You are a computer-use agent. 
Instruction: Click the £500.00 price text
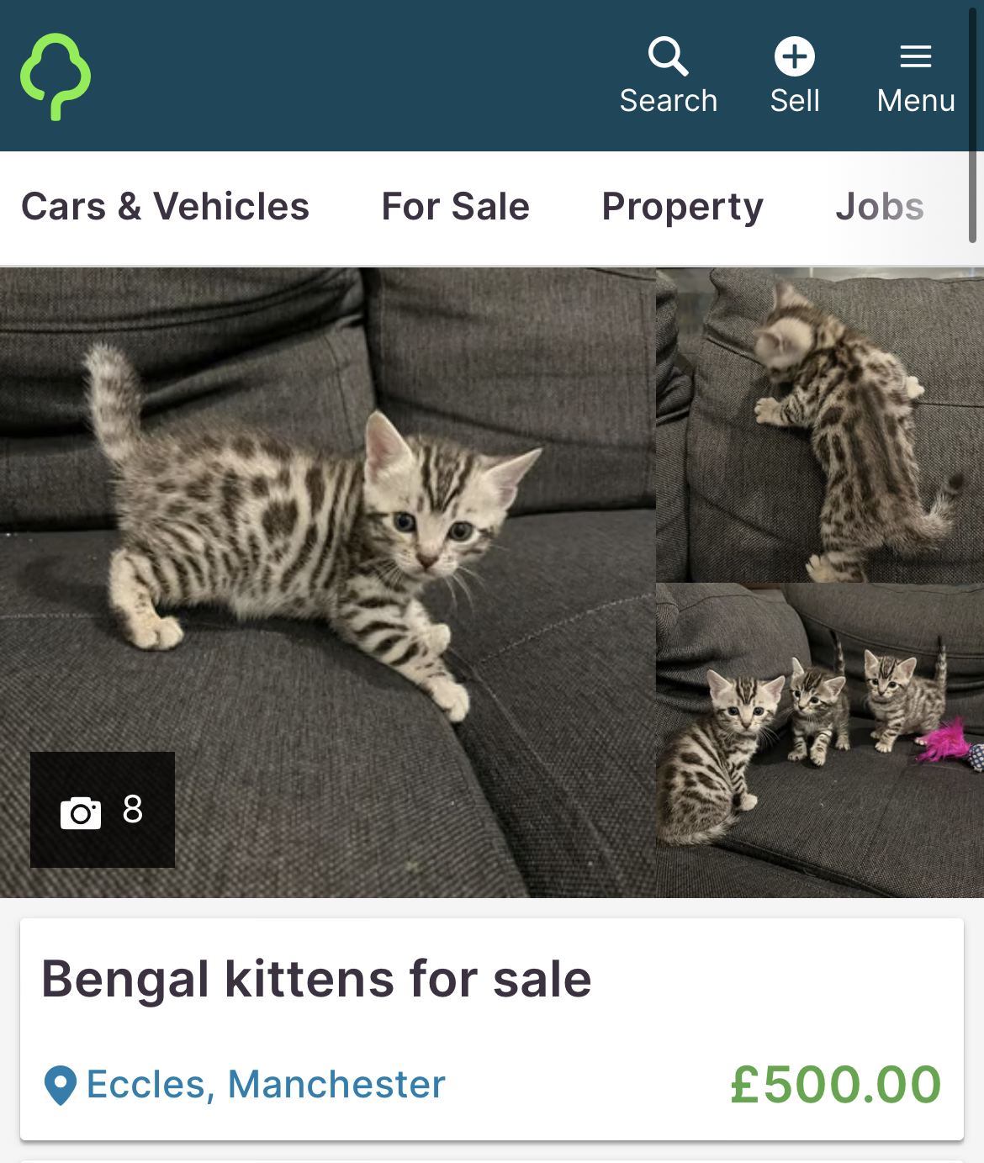coord(836,1084)
